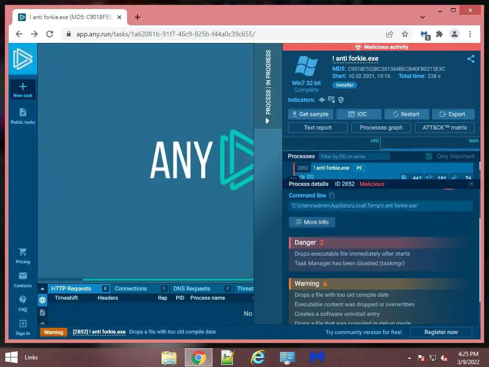Close the Process details panel

point(471,184)
